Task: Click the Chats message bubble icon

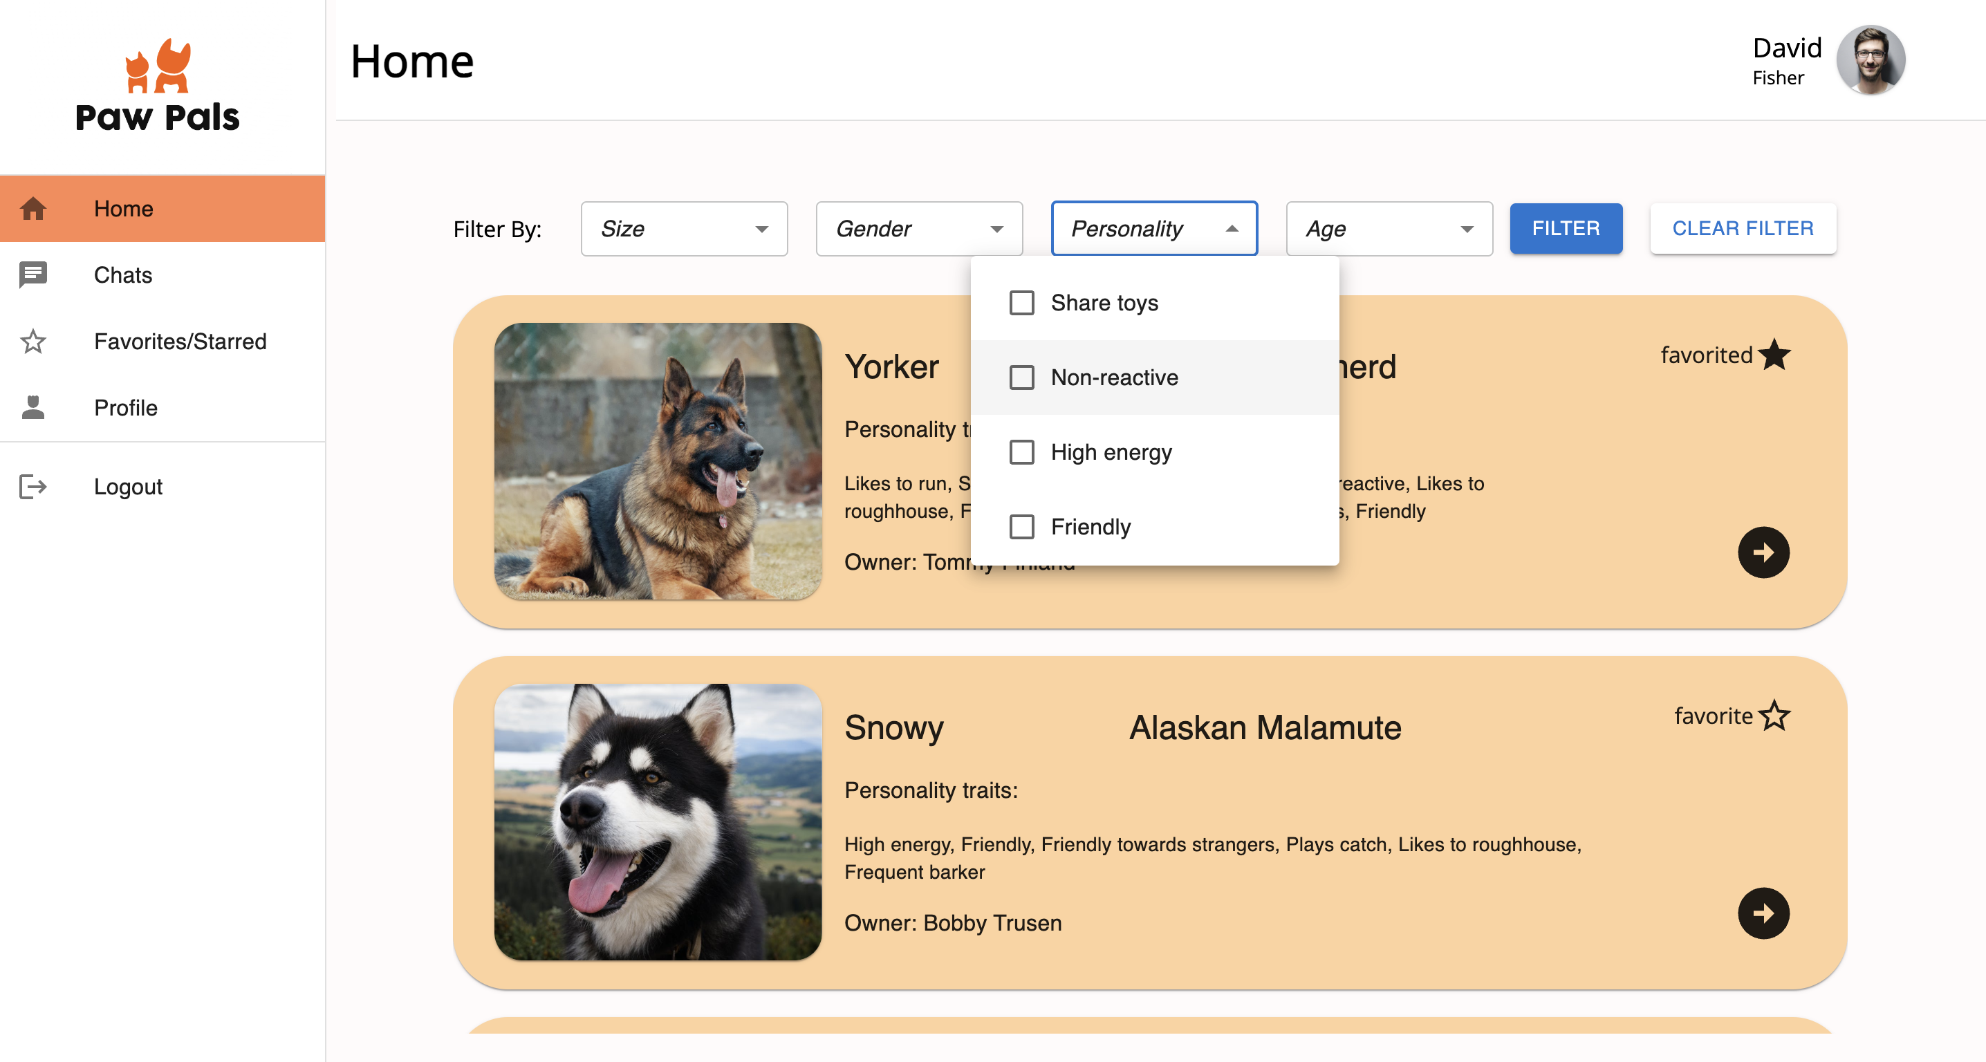Action: coord(33,274)
